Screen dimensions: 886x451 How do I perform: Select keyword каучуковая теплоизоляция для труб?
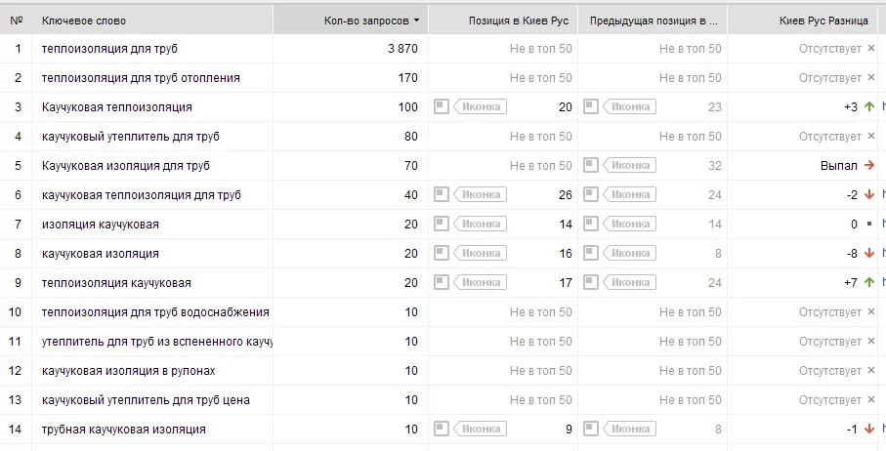coord(142,195)
